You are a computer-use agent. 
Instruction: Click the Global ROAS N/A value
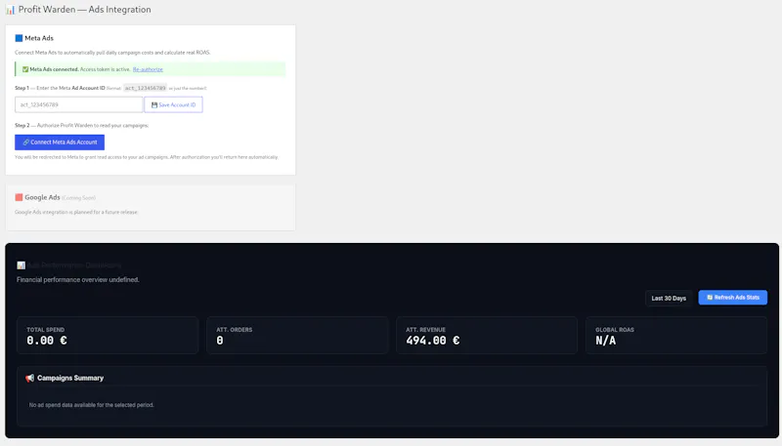tap(605, 341)
